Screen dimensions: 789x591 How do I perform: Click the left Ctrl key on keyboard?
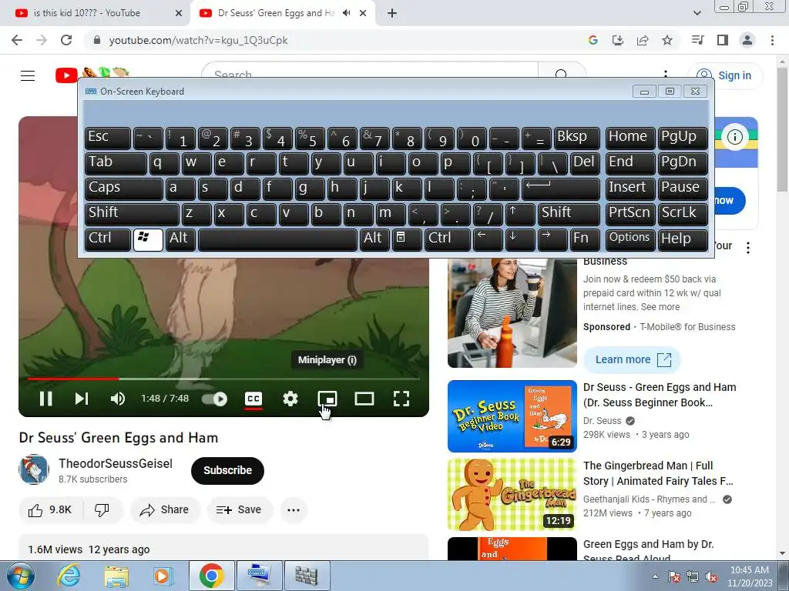point(108,239)
